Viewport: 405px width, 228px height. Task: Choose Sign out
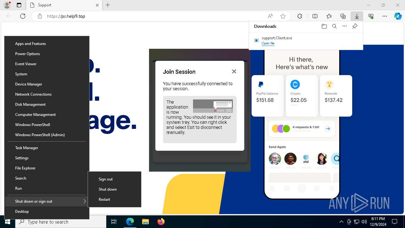pos(115,179)
